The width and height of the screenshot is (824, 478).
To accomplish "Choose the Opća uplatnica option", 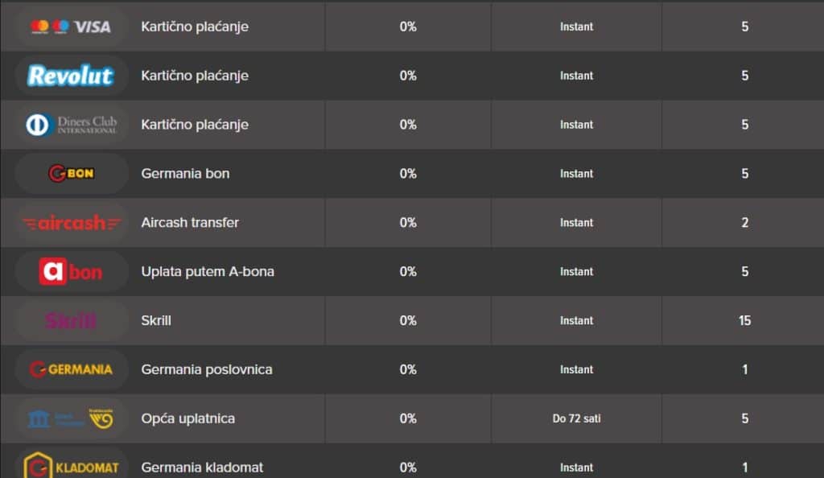I will [187, 418].
